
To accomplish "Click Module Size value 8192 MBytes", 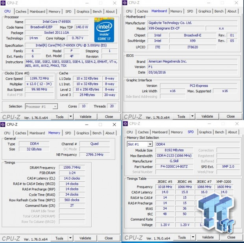I will (x=174, y=150).
